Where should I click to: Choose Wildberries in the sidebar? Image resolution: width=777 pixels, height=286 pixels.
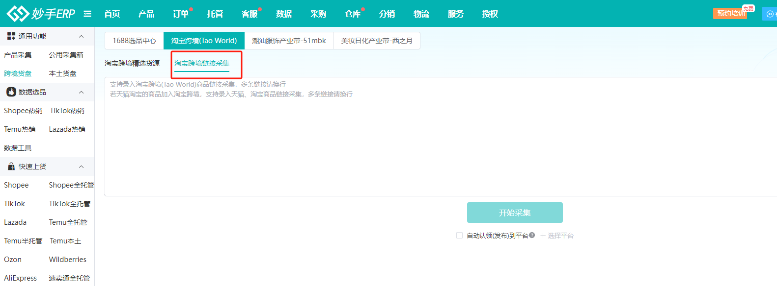(x=68, y=260)
